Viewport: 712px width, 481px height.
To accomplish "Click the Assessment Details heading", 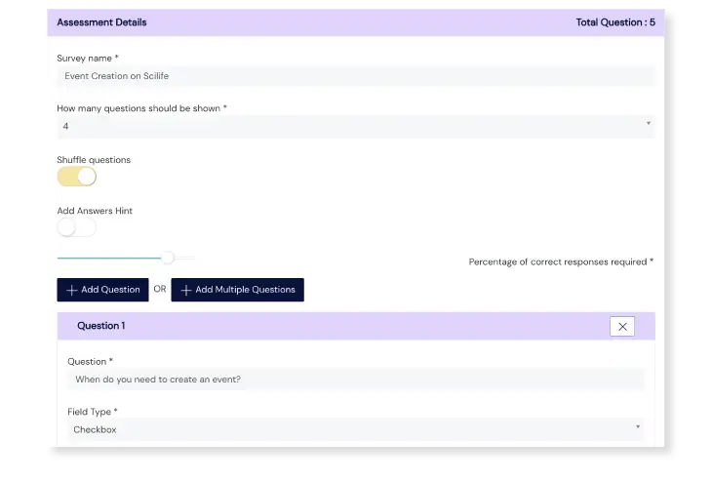I will (101, 22).
